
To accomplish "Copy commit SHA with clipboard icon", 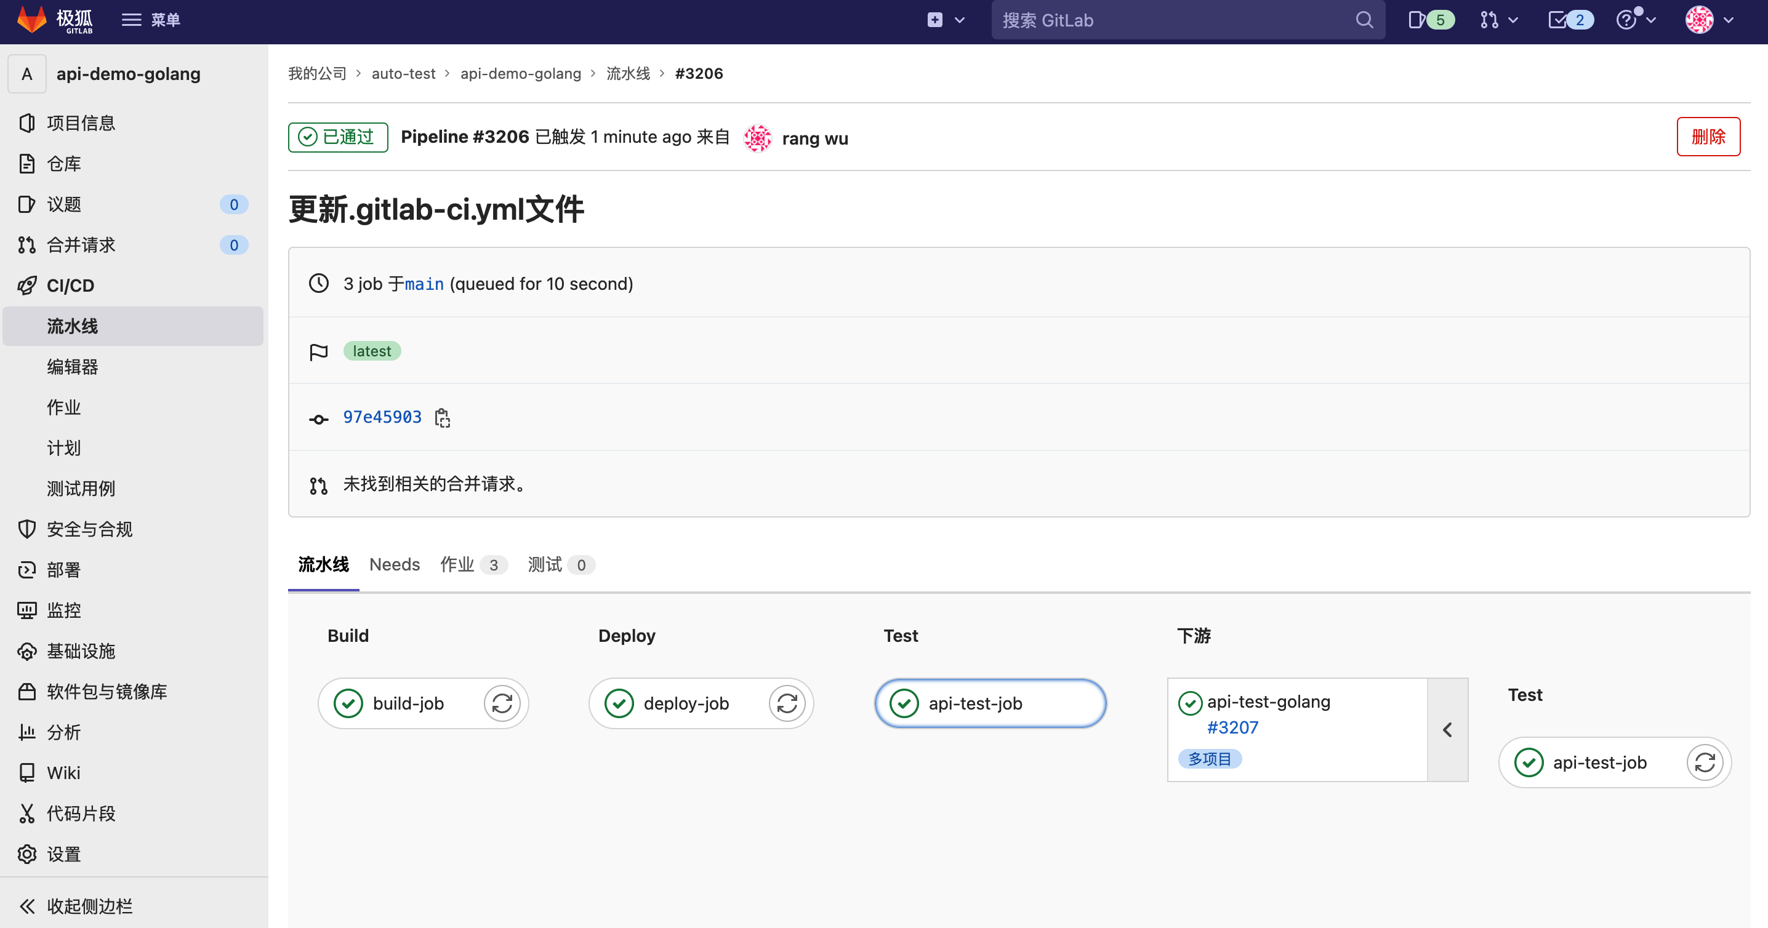I will 443,418.
